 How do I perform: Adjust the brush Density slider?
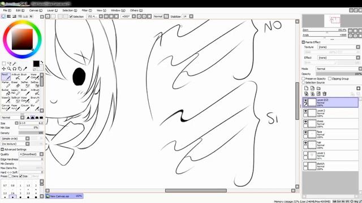[x=31, y=133]
